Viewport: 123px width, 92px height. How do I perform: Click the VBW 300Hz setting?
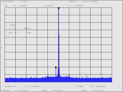pyautogui.click(x=52, y=90)
